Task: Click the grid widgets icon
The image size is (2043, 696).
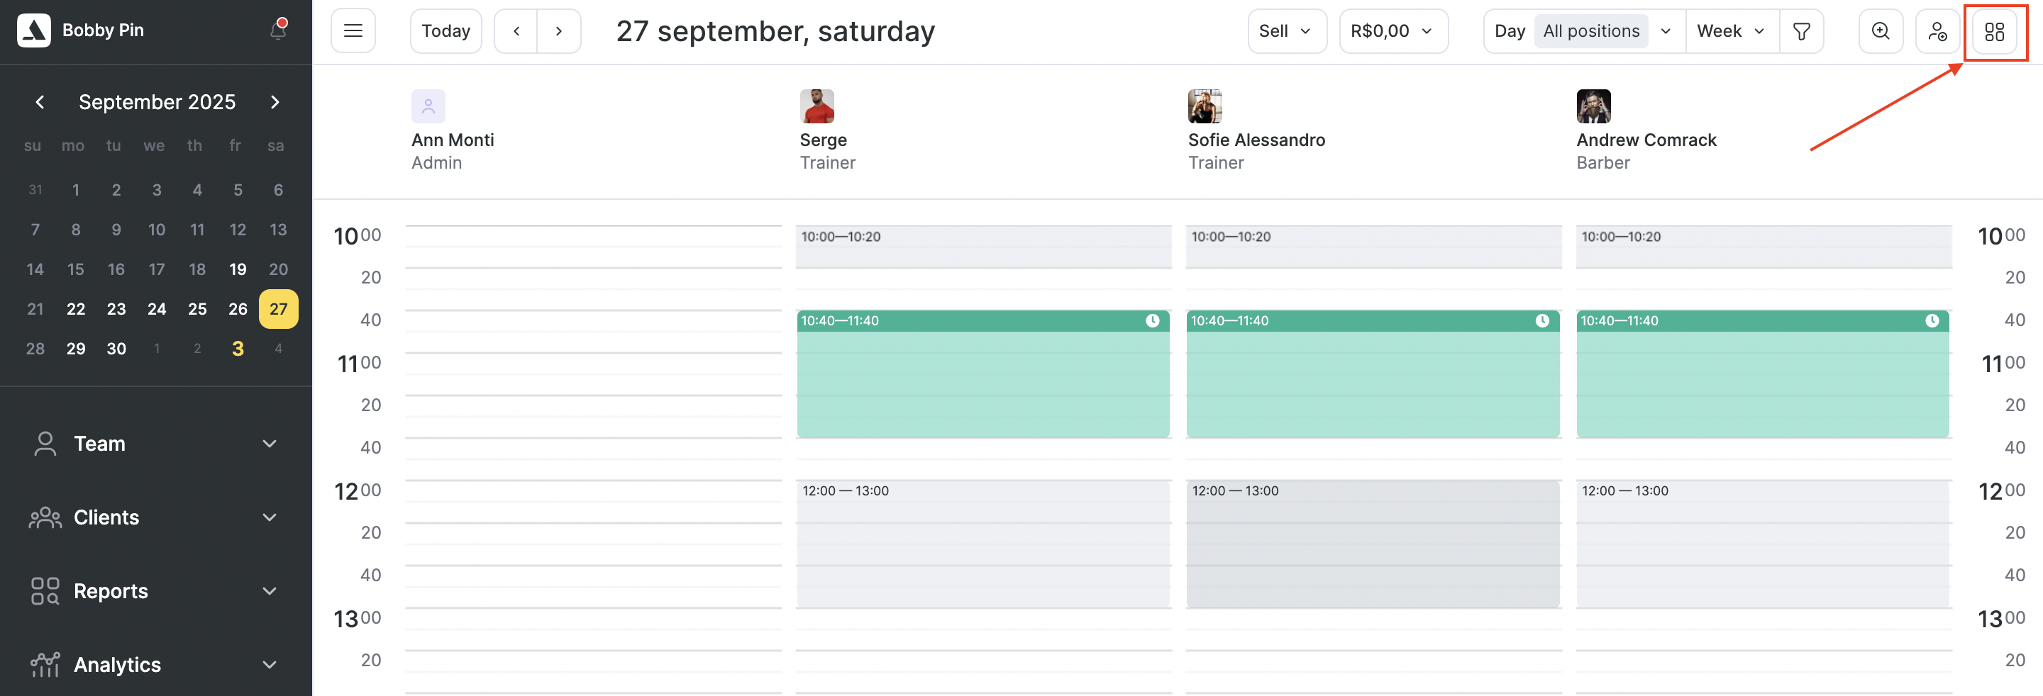Action: coord(1994,31)
